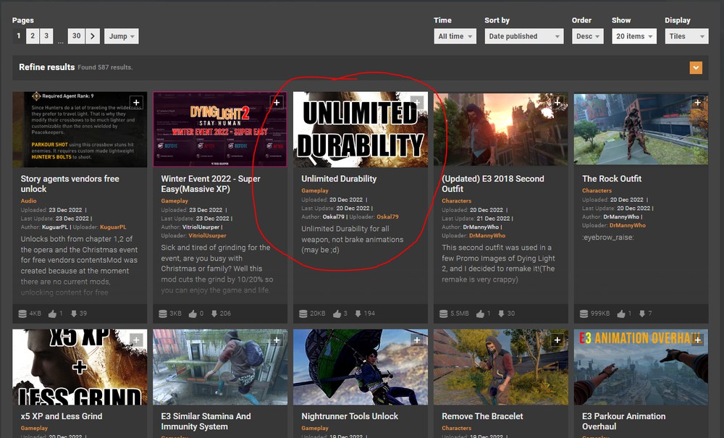The width and height of the screenshot is (724, 438).
Task: Open the Sort by Date published dropdown
Action: click(x=523, y=36)
